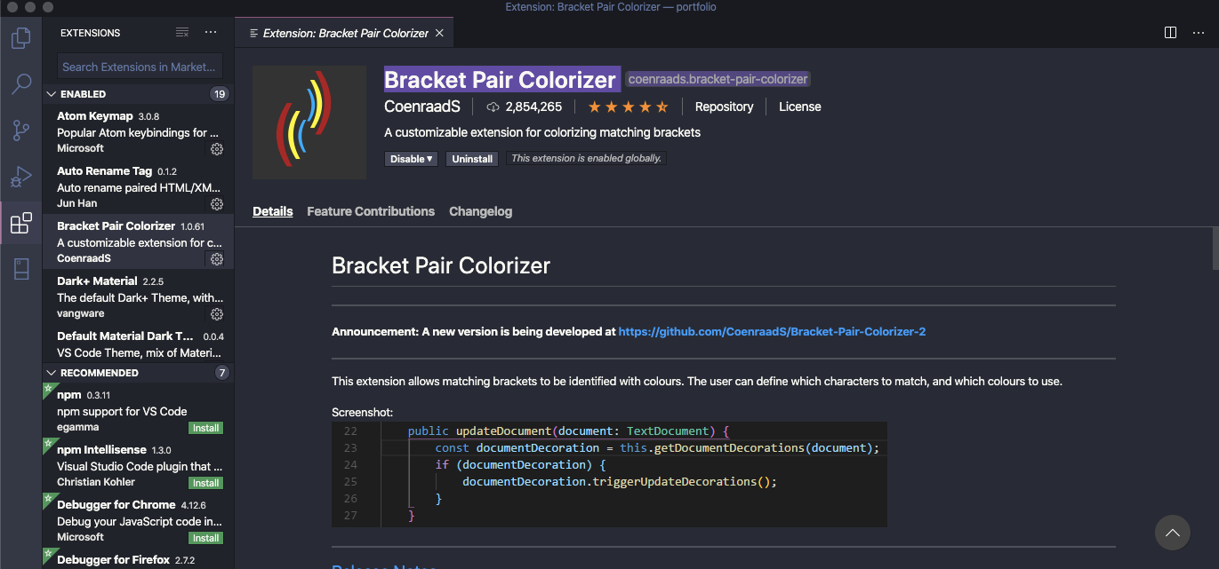1219x569 pixels.
Task: Open the Bracket-Pair-Colorizer-2 GitHub link
Action: pyautogui.click(x=773, y=331)
